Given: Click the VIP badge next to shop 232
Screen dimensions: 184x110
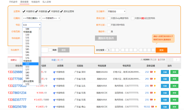Looking at the screenshot, I should 151,72.
